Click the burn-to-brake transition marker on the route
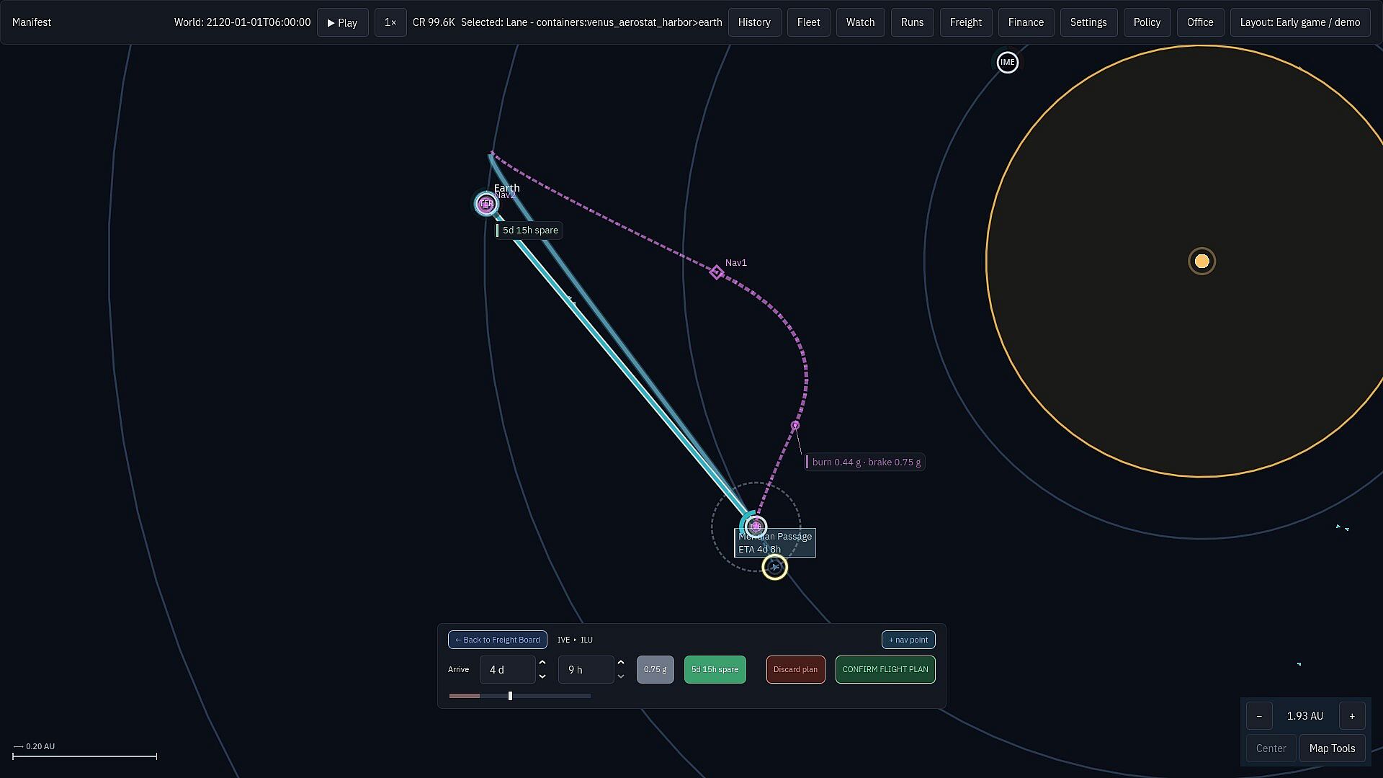Screen dimensions: 1383x778 [795, 426]
